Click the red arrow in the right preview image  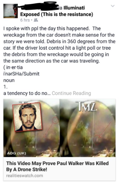click(x=105, y=130)
